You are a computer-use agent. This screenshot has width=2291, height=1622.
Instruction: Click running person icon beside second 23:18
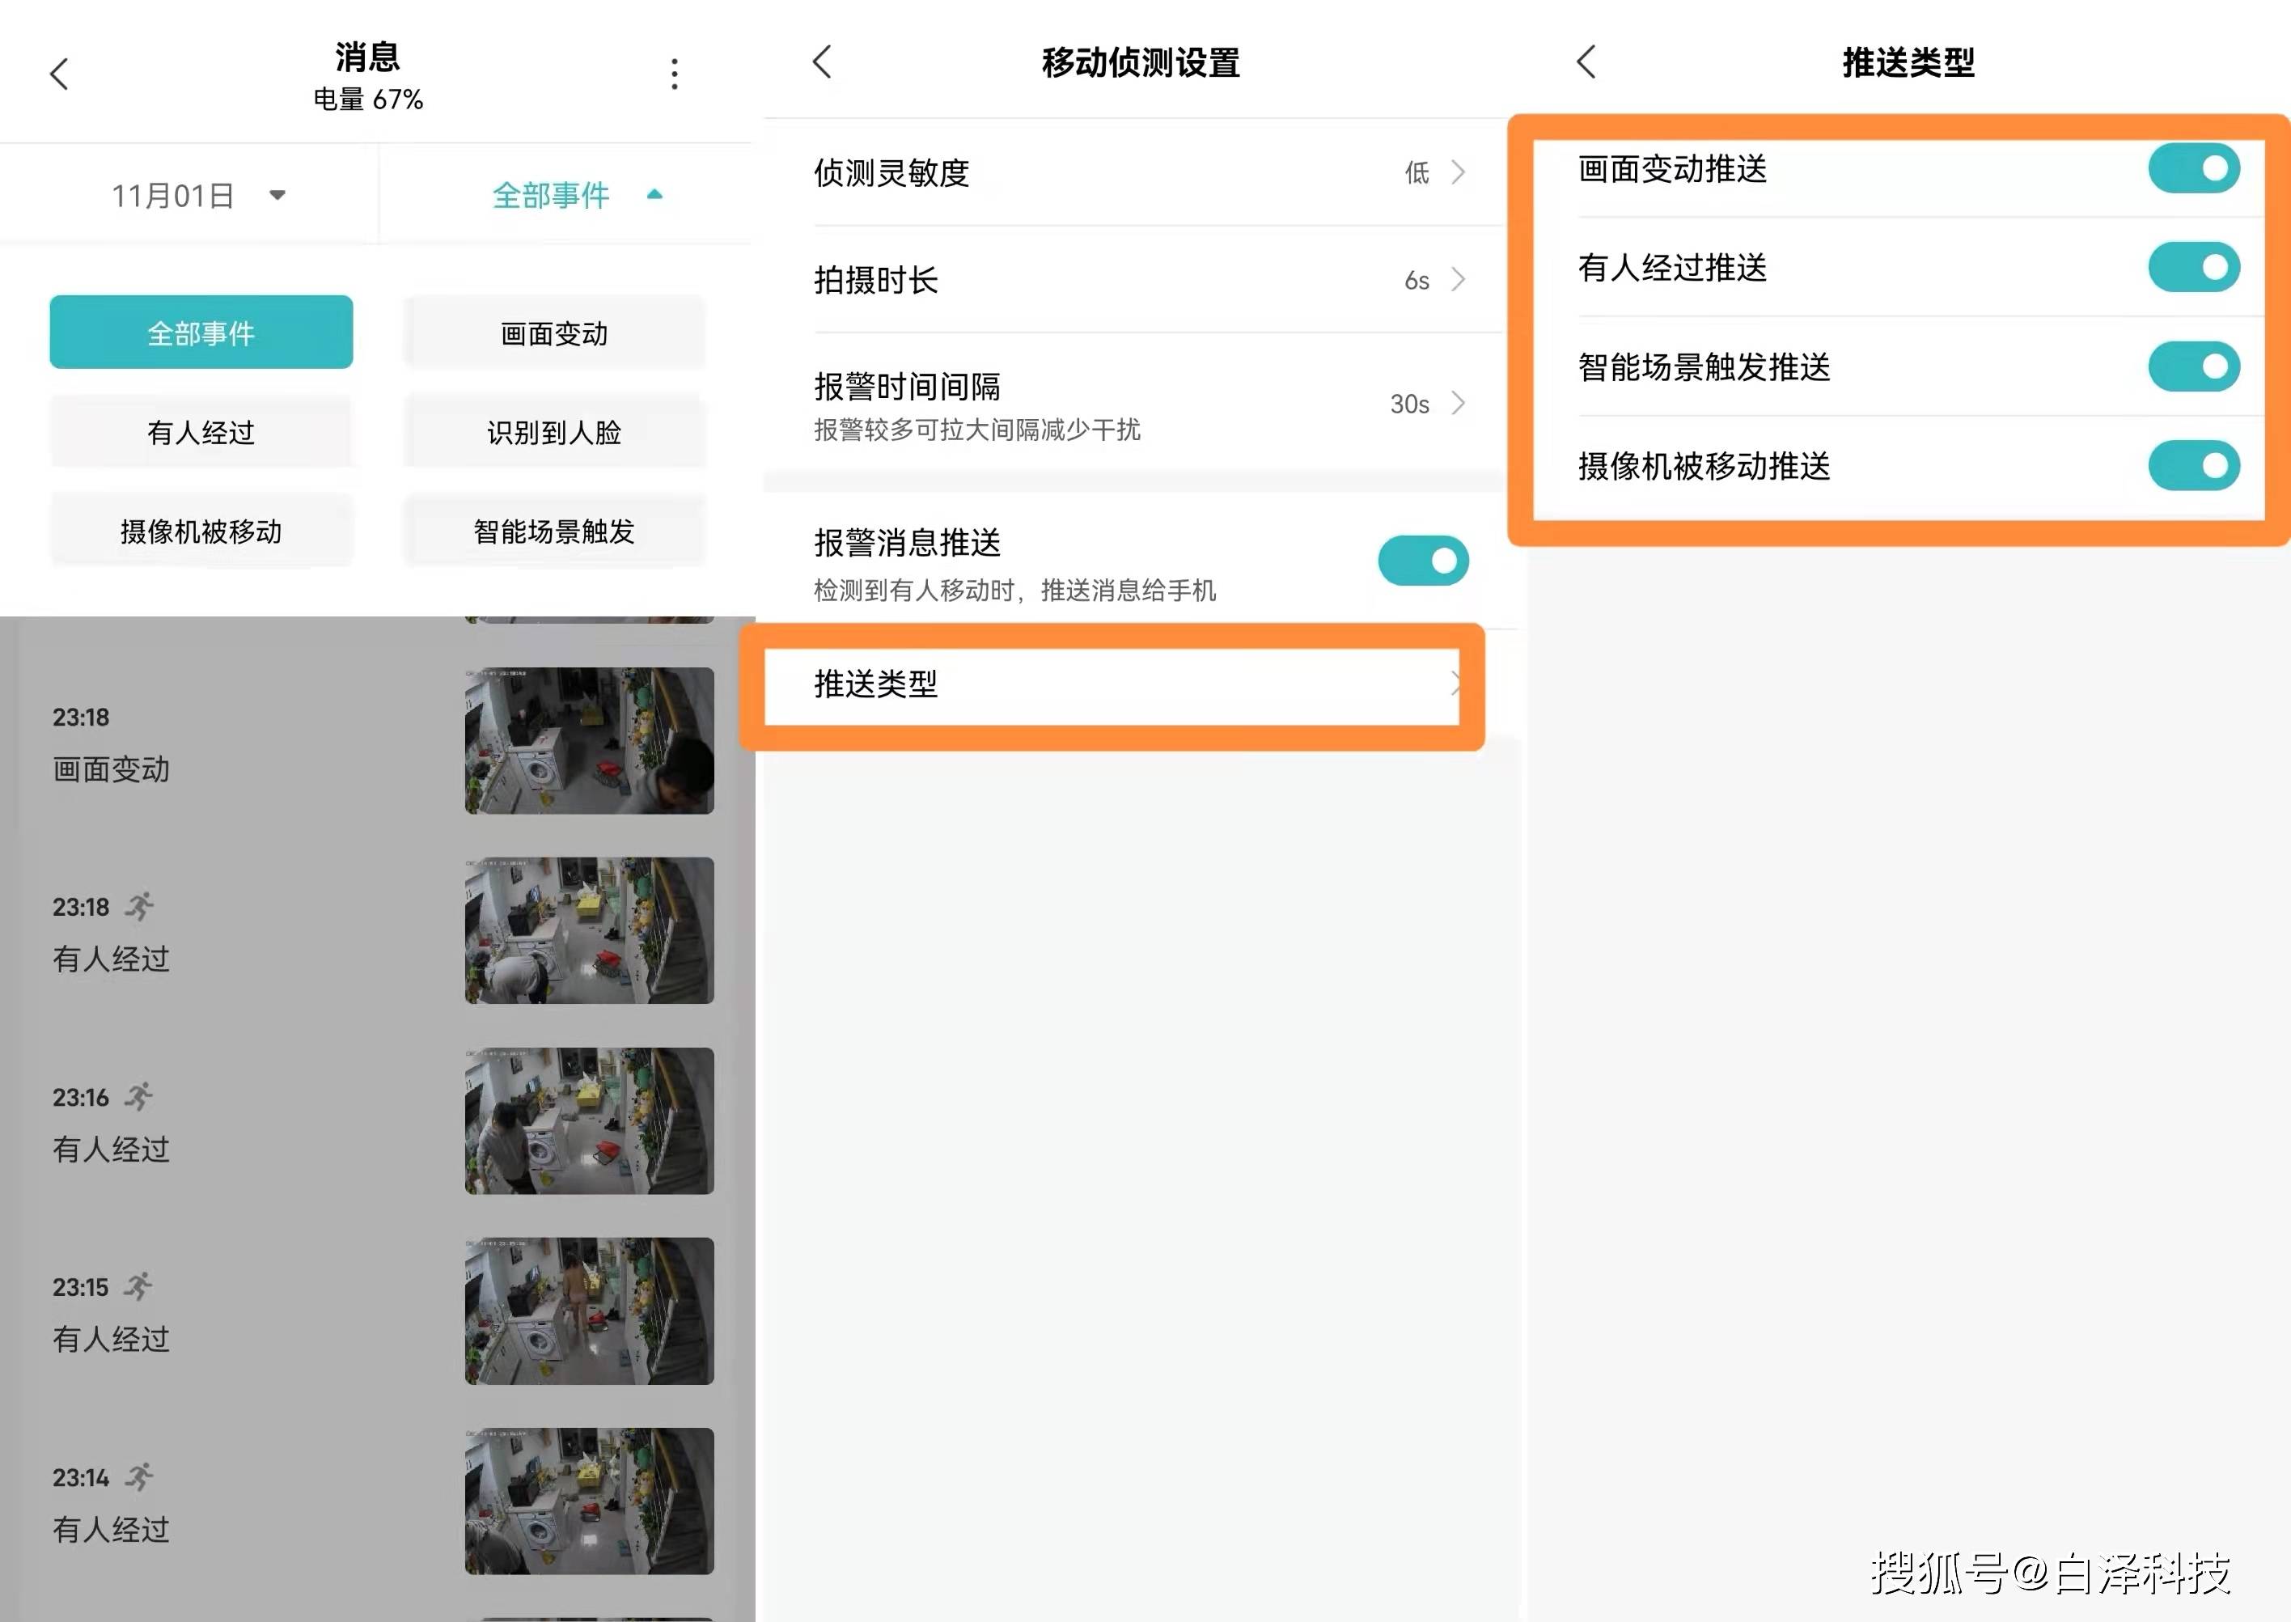point(139,906)
